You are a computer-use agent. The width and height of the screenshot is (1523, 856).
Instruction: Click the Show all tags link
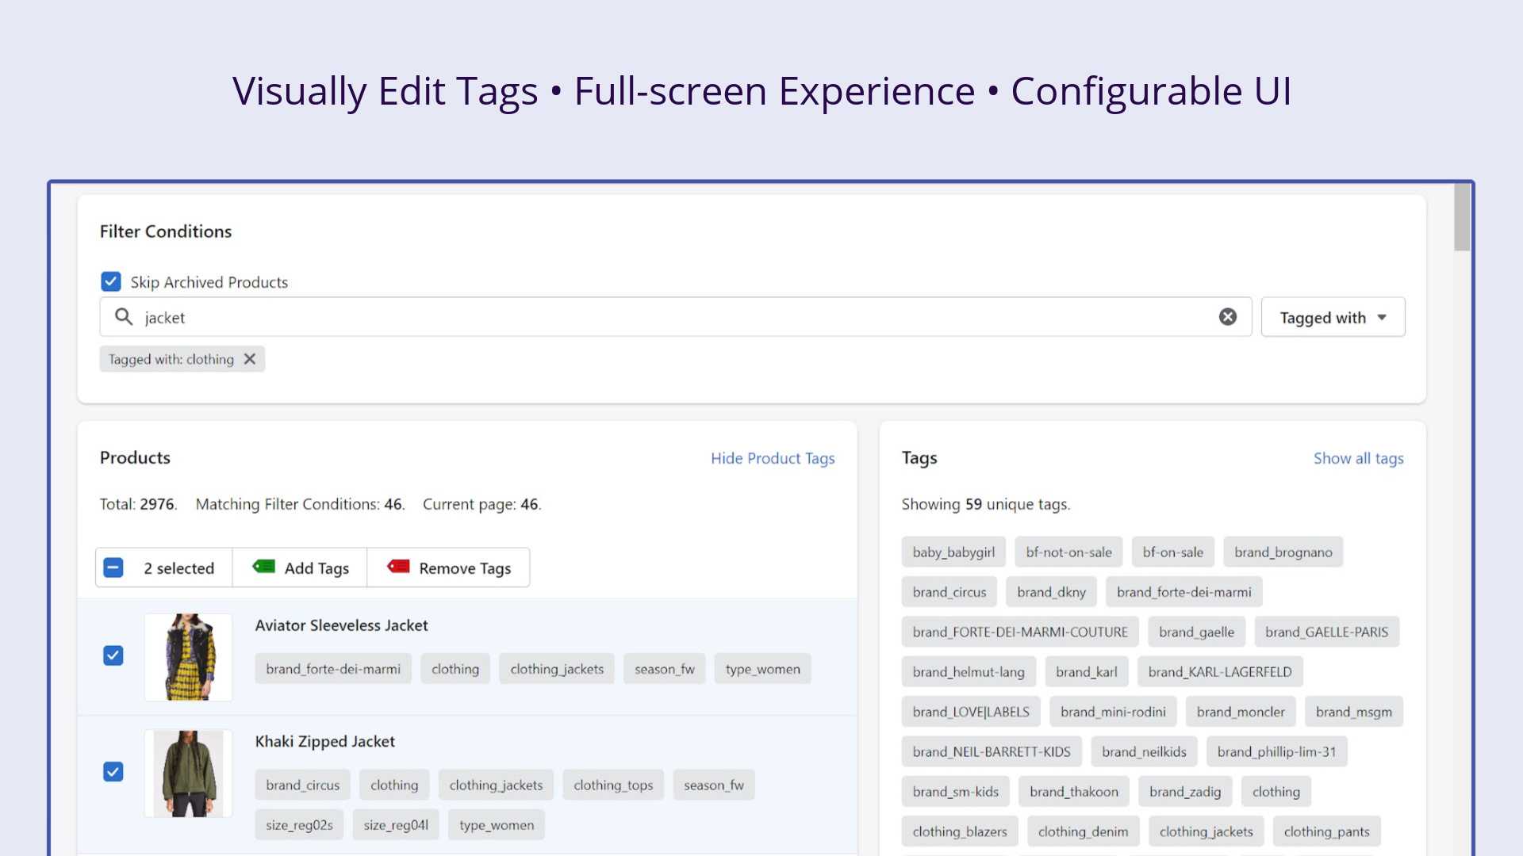[1358, 458]
